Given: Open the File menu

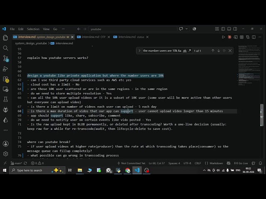Looking at the screenshot, I should (x=12, y=29).
